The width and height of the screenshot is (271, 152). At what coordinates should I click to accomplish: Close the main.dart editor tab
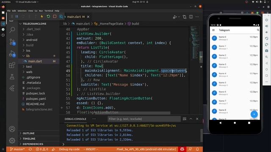[x=88, y=17]
